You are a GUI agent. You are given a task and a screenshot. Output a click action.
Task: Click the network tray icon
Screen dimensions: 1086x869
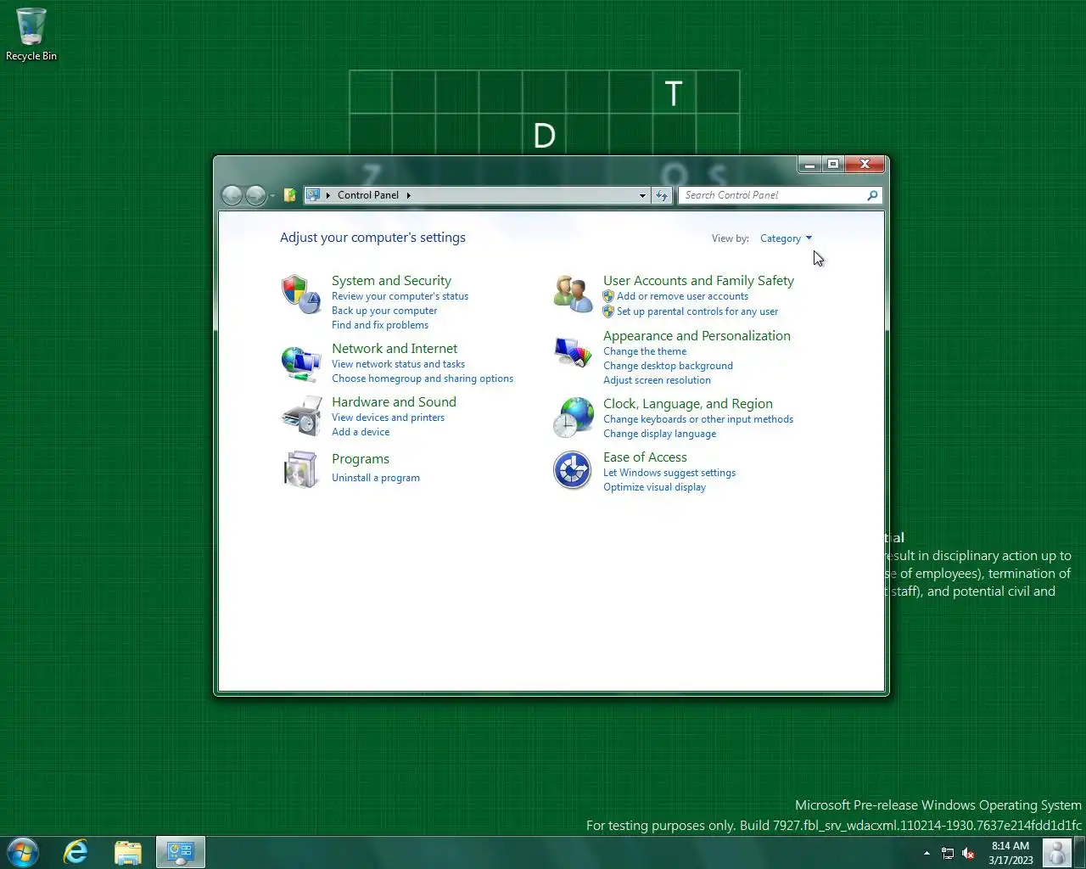pos(948,854)
